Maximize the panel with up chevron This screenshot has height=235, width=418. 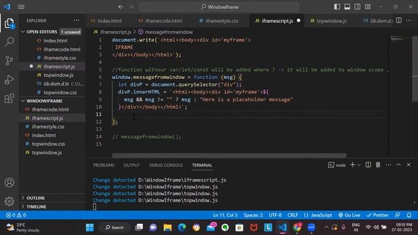click(398, 164)
